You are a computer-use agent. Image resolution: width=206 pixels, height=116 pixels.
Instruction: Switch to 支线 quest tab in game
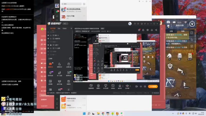click(183, 31)
